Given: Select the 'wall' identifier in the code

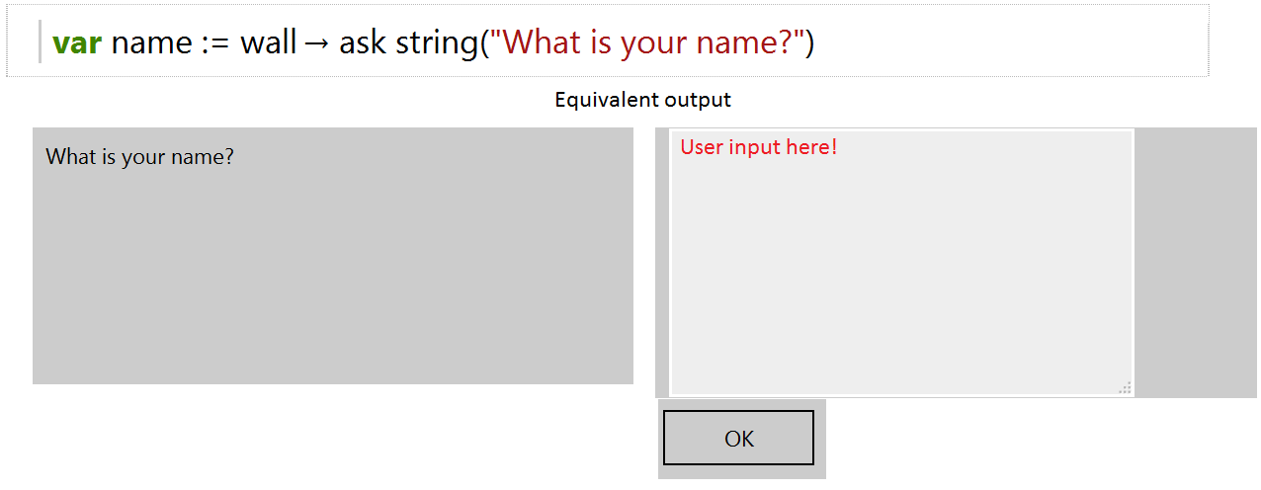Looking at the screenshot, I should pyautogui.click(x=269, y=42).
